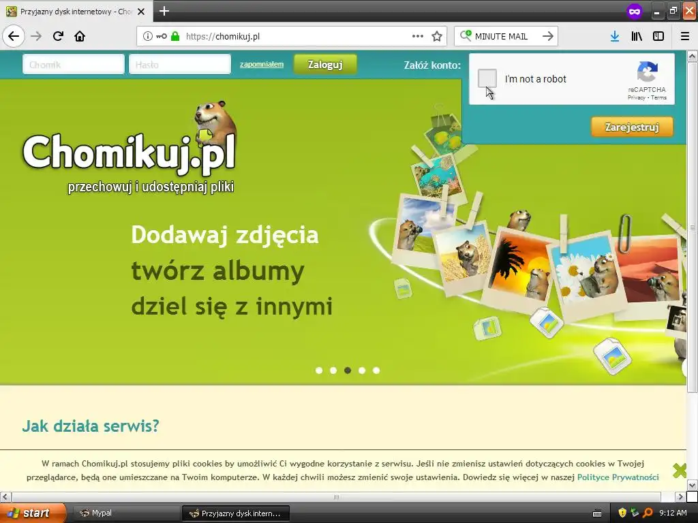This screenshot has height=523, width=698.
Task: Click the Zaloguj login button
Action: point(325,65)
